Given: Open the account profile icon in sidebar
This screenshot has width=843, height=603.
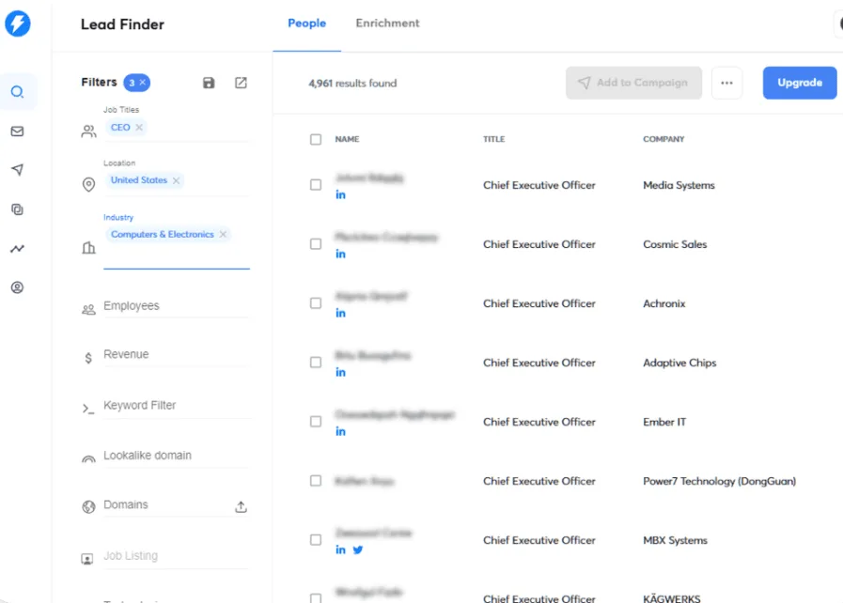Looking at the screenshot, I should coord(18,287).
